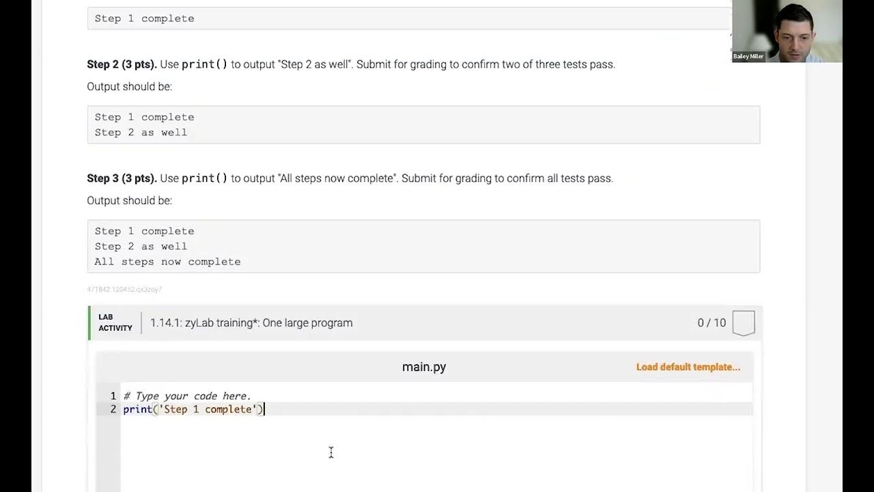Click the 0 / 10 score text
This screenshot has width=874, height=492.
[711, 323]
